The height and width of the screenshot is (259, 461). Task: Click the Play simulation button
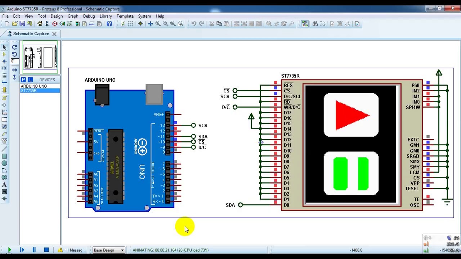click(x=9, y=250)
